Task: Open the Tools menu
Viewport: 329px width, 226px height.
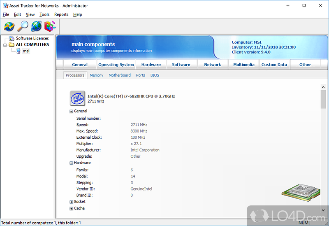Action: point(44,14)
